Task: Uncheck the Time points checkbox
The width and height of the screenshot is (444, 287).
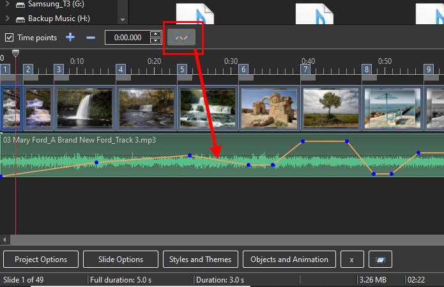Action: click(x=9, y=38)
